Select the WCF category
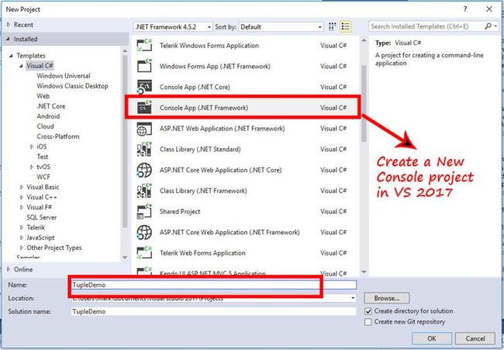This screenshot has height=350, width=504. 43,177
